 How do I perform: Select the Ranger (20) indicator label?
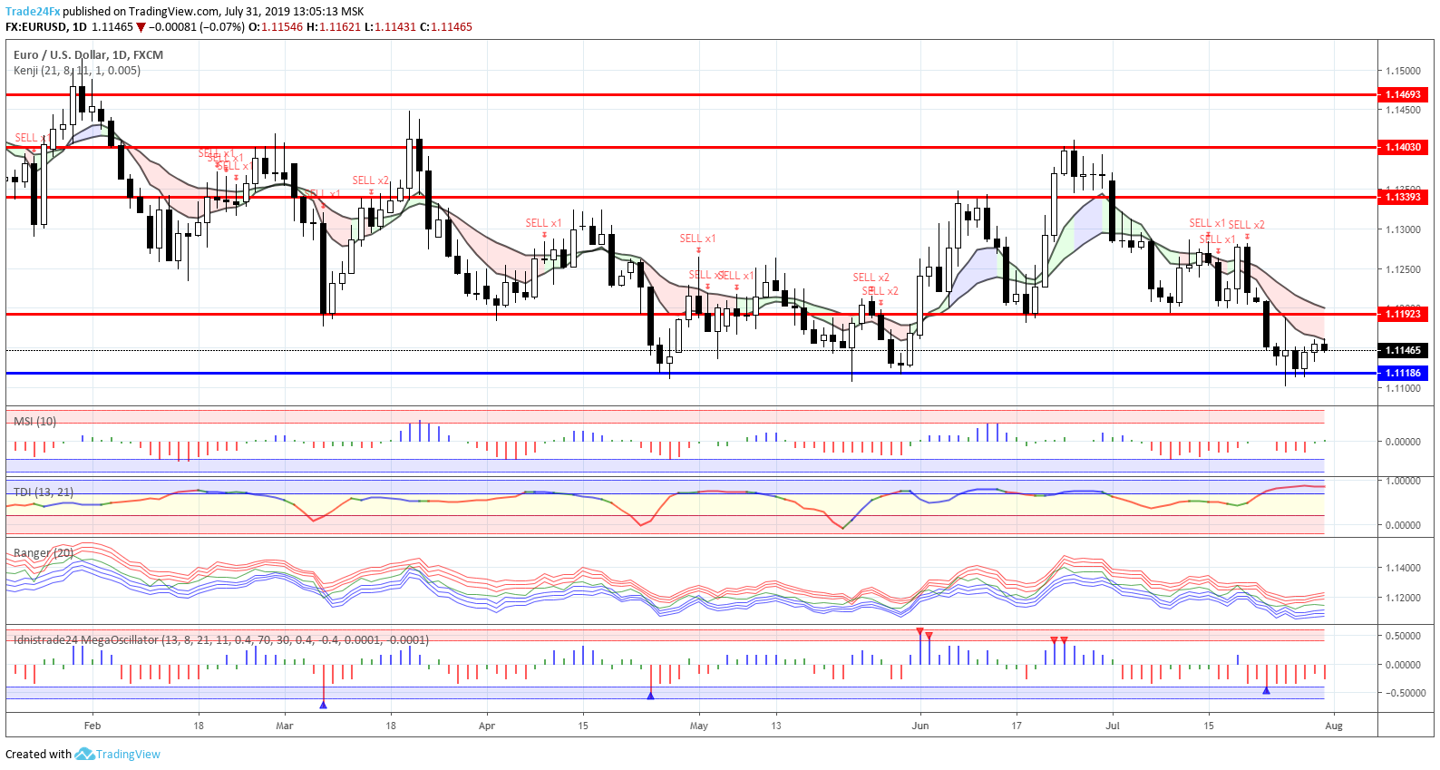44,552
